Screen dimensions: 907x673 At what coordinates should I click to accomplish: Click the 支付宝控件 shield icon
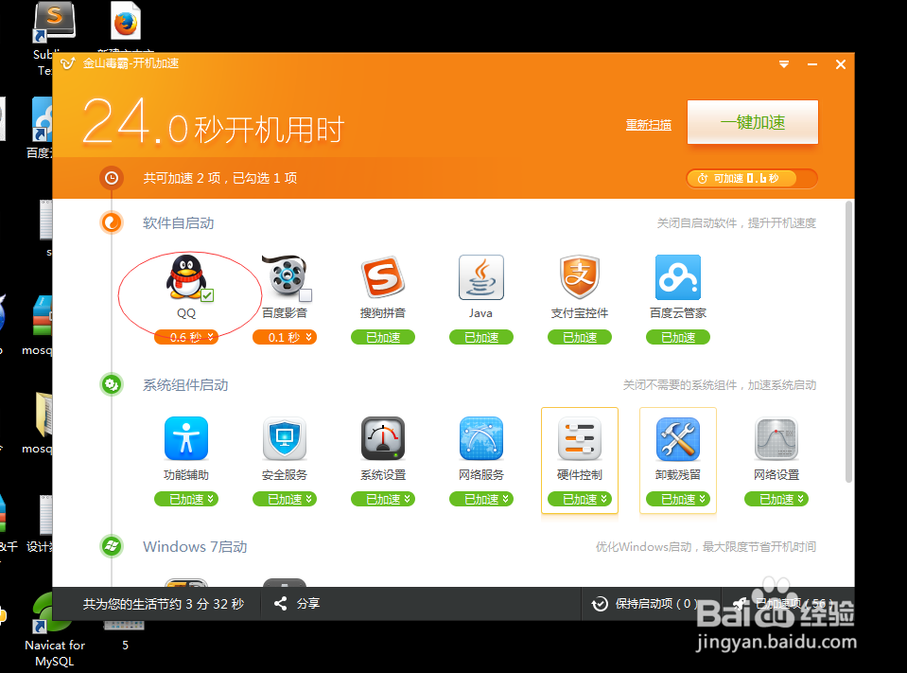(580, 277)
